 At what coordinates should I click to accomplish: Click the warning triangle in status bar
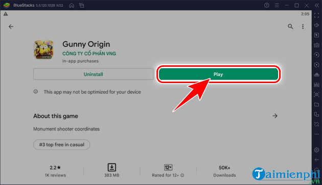(x=6, y=14)
